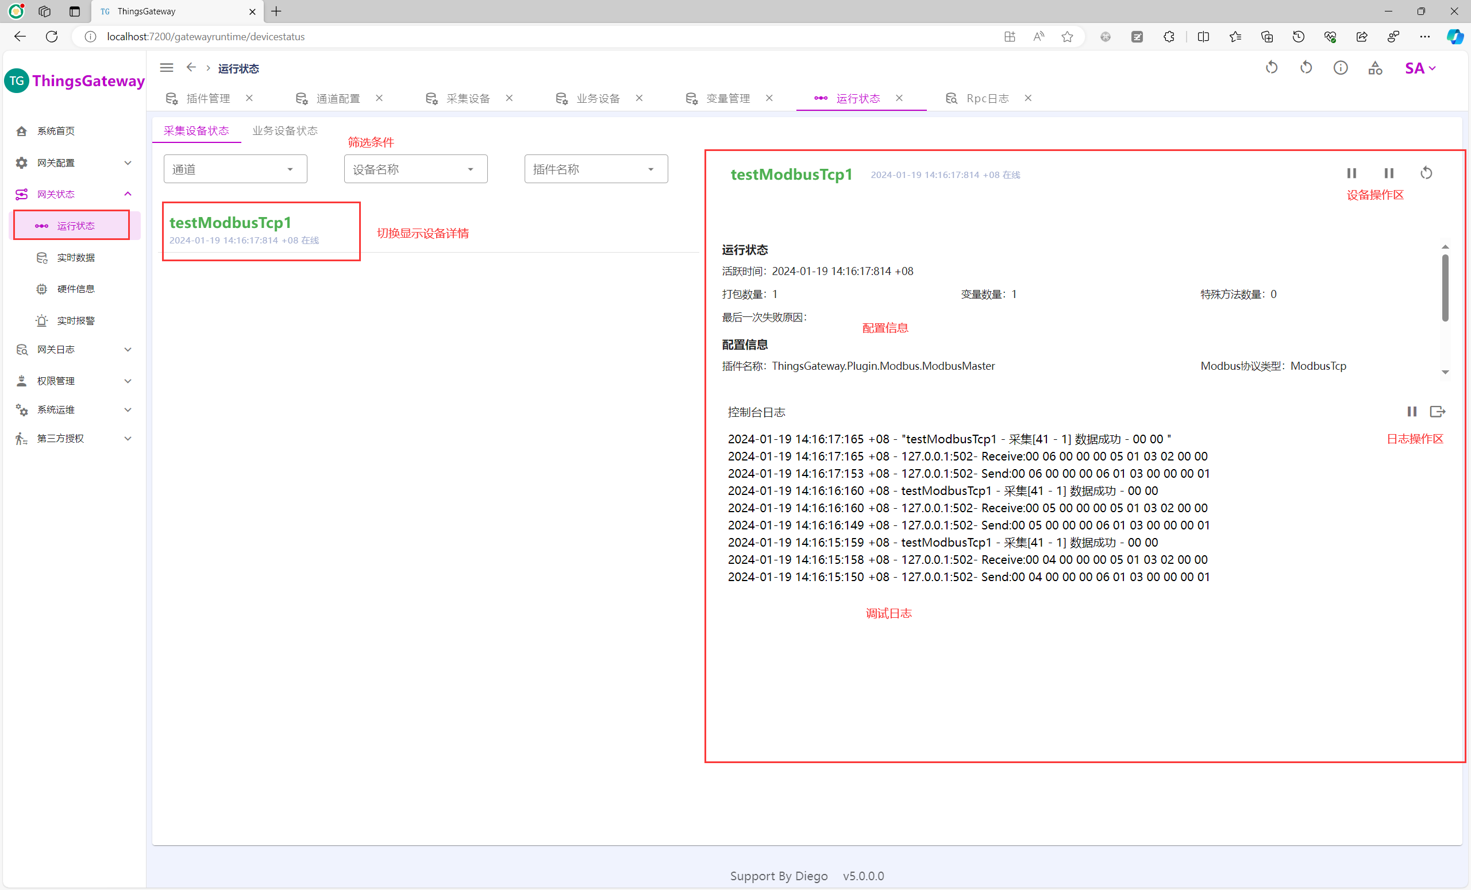This screenshot has width=1471, height=890.
Task: Open the 通道 filter dropdown
Action: [x=235, y=169]
